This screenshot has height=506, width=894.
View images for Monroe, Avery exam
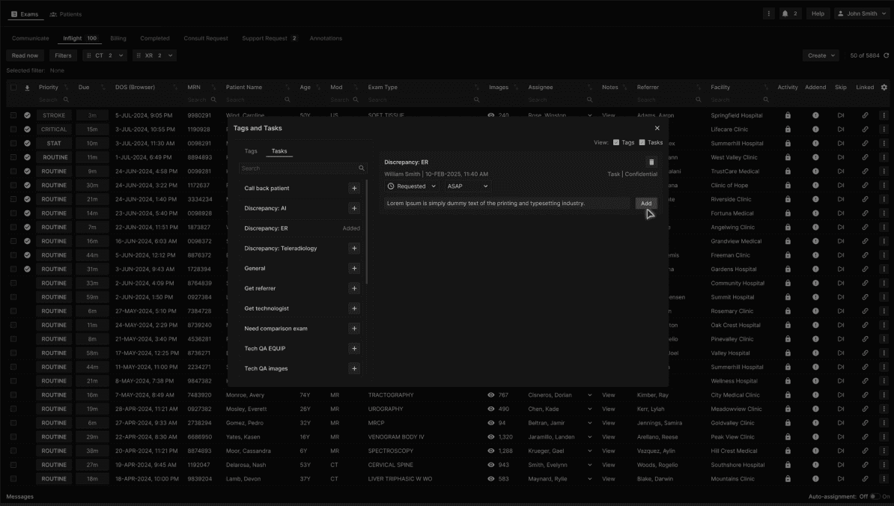pyautogui.click(x=491, y=395)
